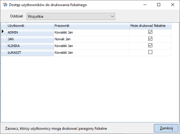Screen dimensions: 180x134
Task: Minimize the dialog window
Action: pyautogui.click(x=145, y=5)
